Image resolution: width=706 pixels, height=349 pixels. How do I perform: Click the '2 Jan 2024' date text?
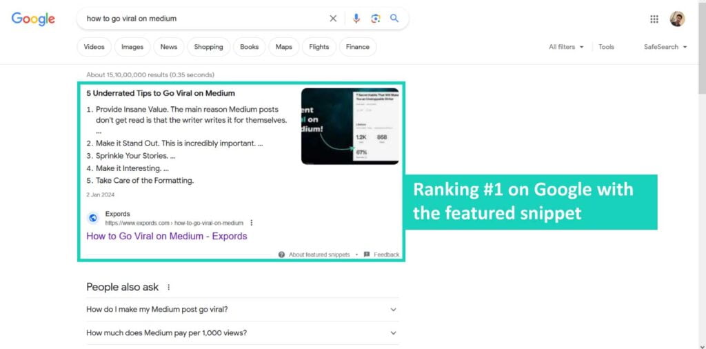(101, 195)
